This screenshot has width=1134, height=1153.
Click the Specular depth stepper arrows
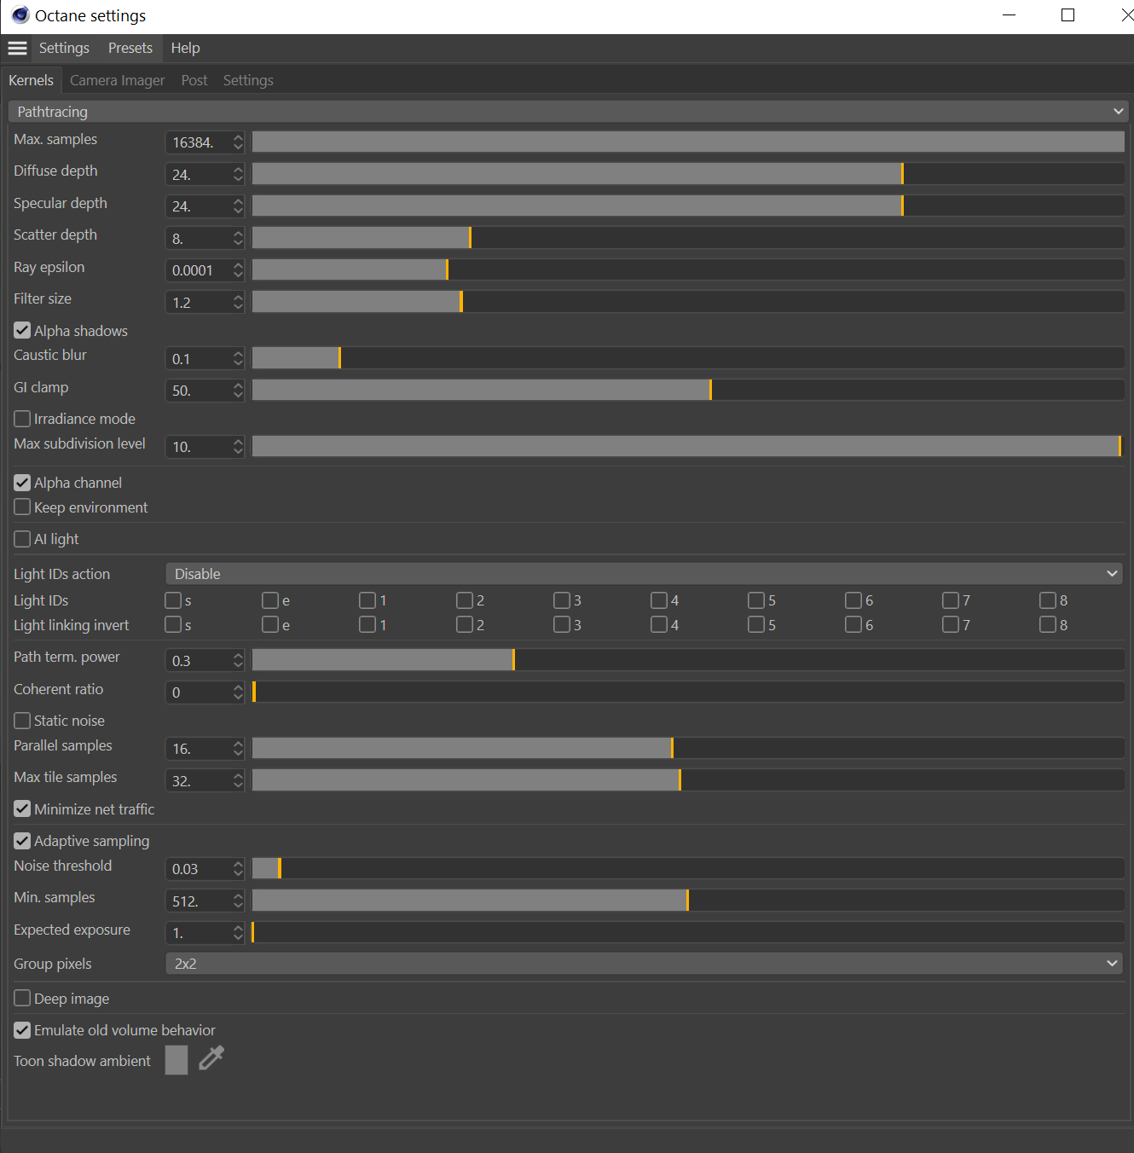pos(238,206)
